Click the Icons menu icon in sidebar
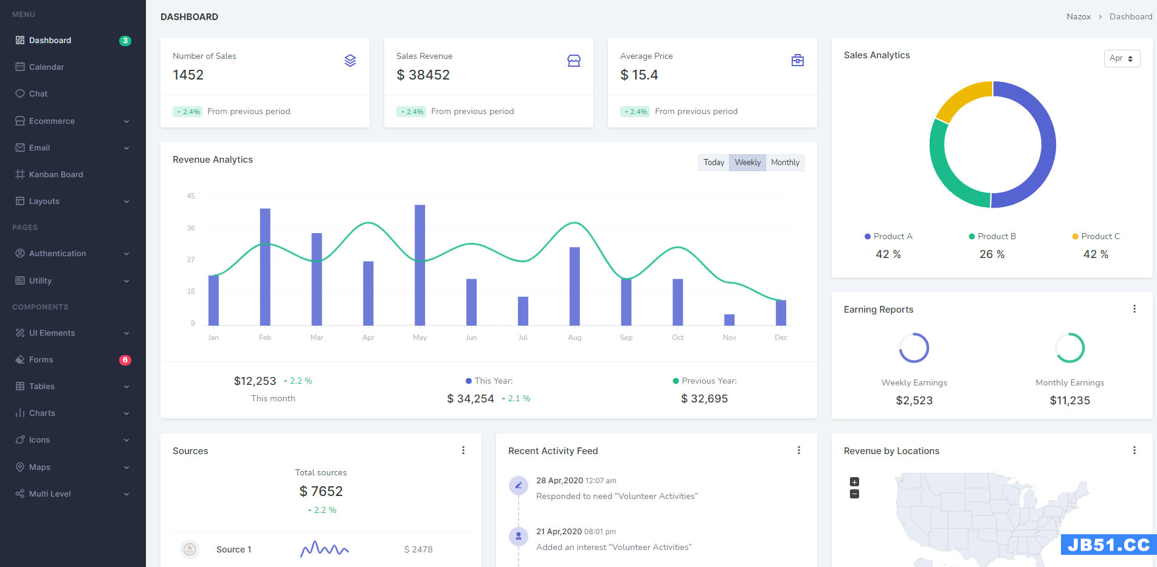This screenshot has height=567, width=1157. click(20, 440)
